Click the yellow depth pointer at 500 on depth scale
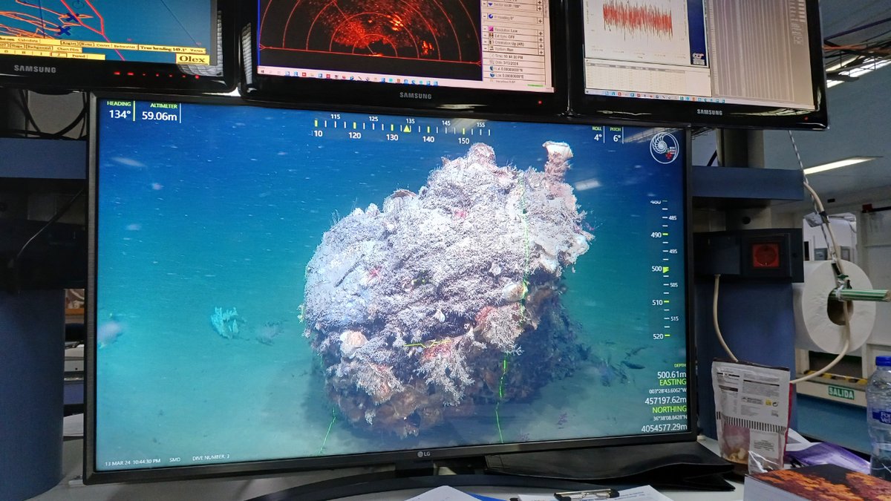Screen dimensions: 891x501 point(665,269)
